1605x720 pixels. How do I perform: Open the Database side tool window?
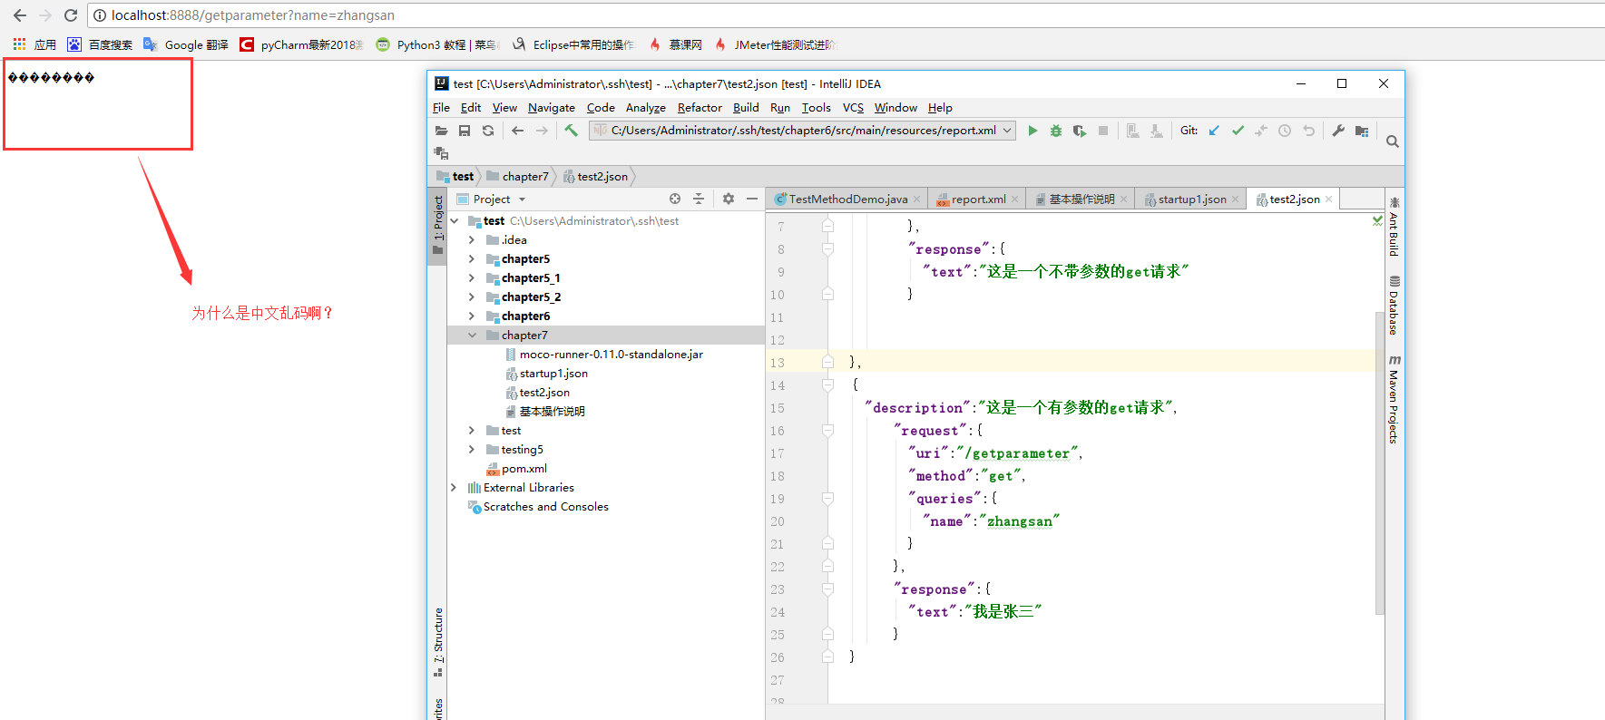pyautogui.click(x=1395, y=306)
